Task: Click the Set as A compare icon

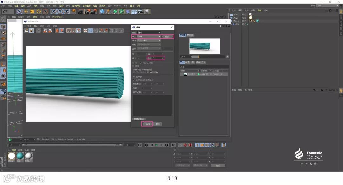Action: coord(101,30)
